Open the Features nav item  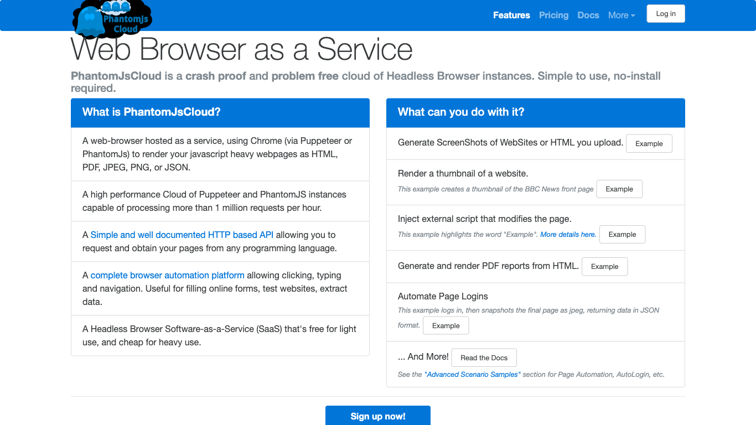[x=511, y=15]
